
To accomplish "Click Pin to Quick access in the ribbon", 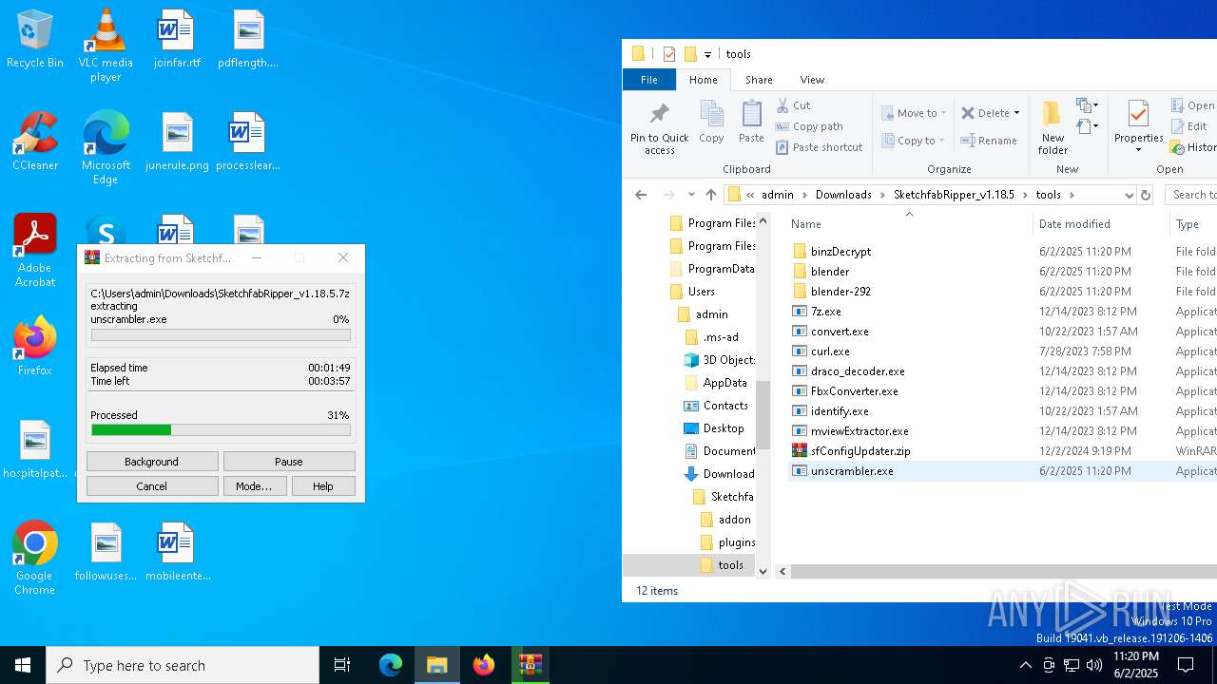I will [x=659, y=128].
